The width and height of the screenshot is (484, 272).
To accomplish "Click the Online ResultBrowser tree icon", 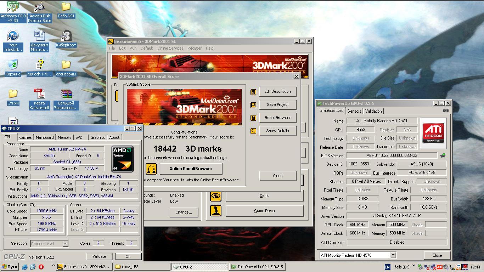I will tap(151, 169).
